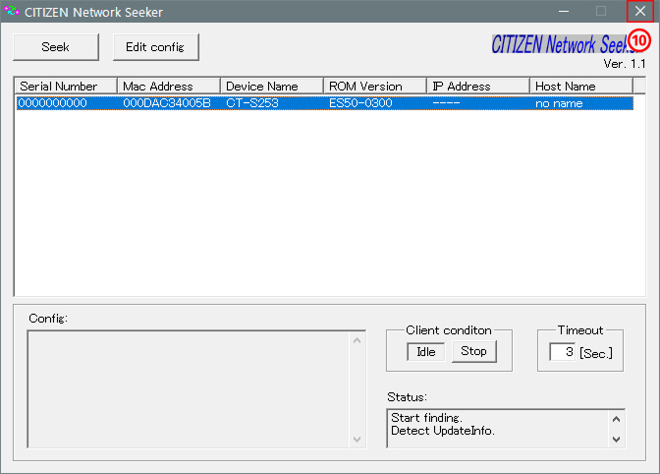Click Status box scroll up arrow
Image resolution: width=660 pixels, height=474 pixels.
click(617, 417)
